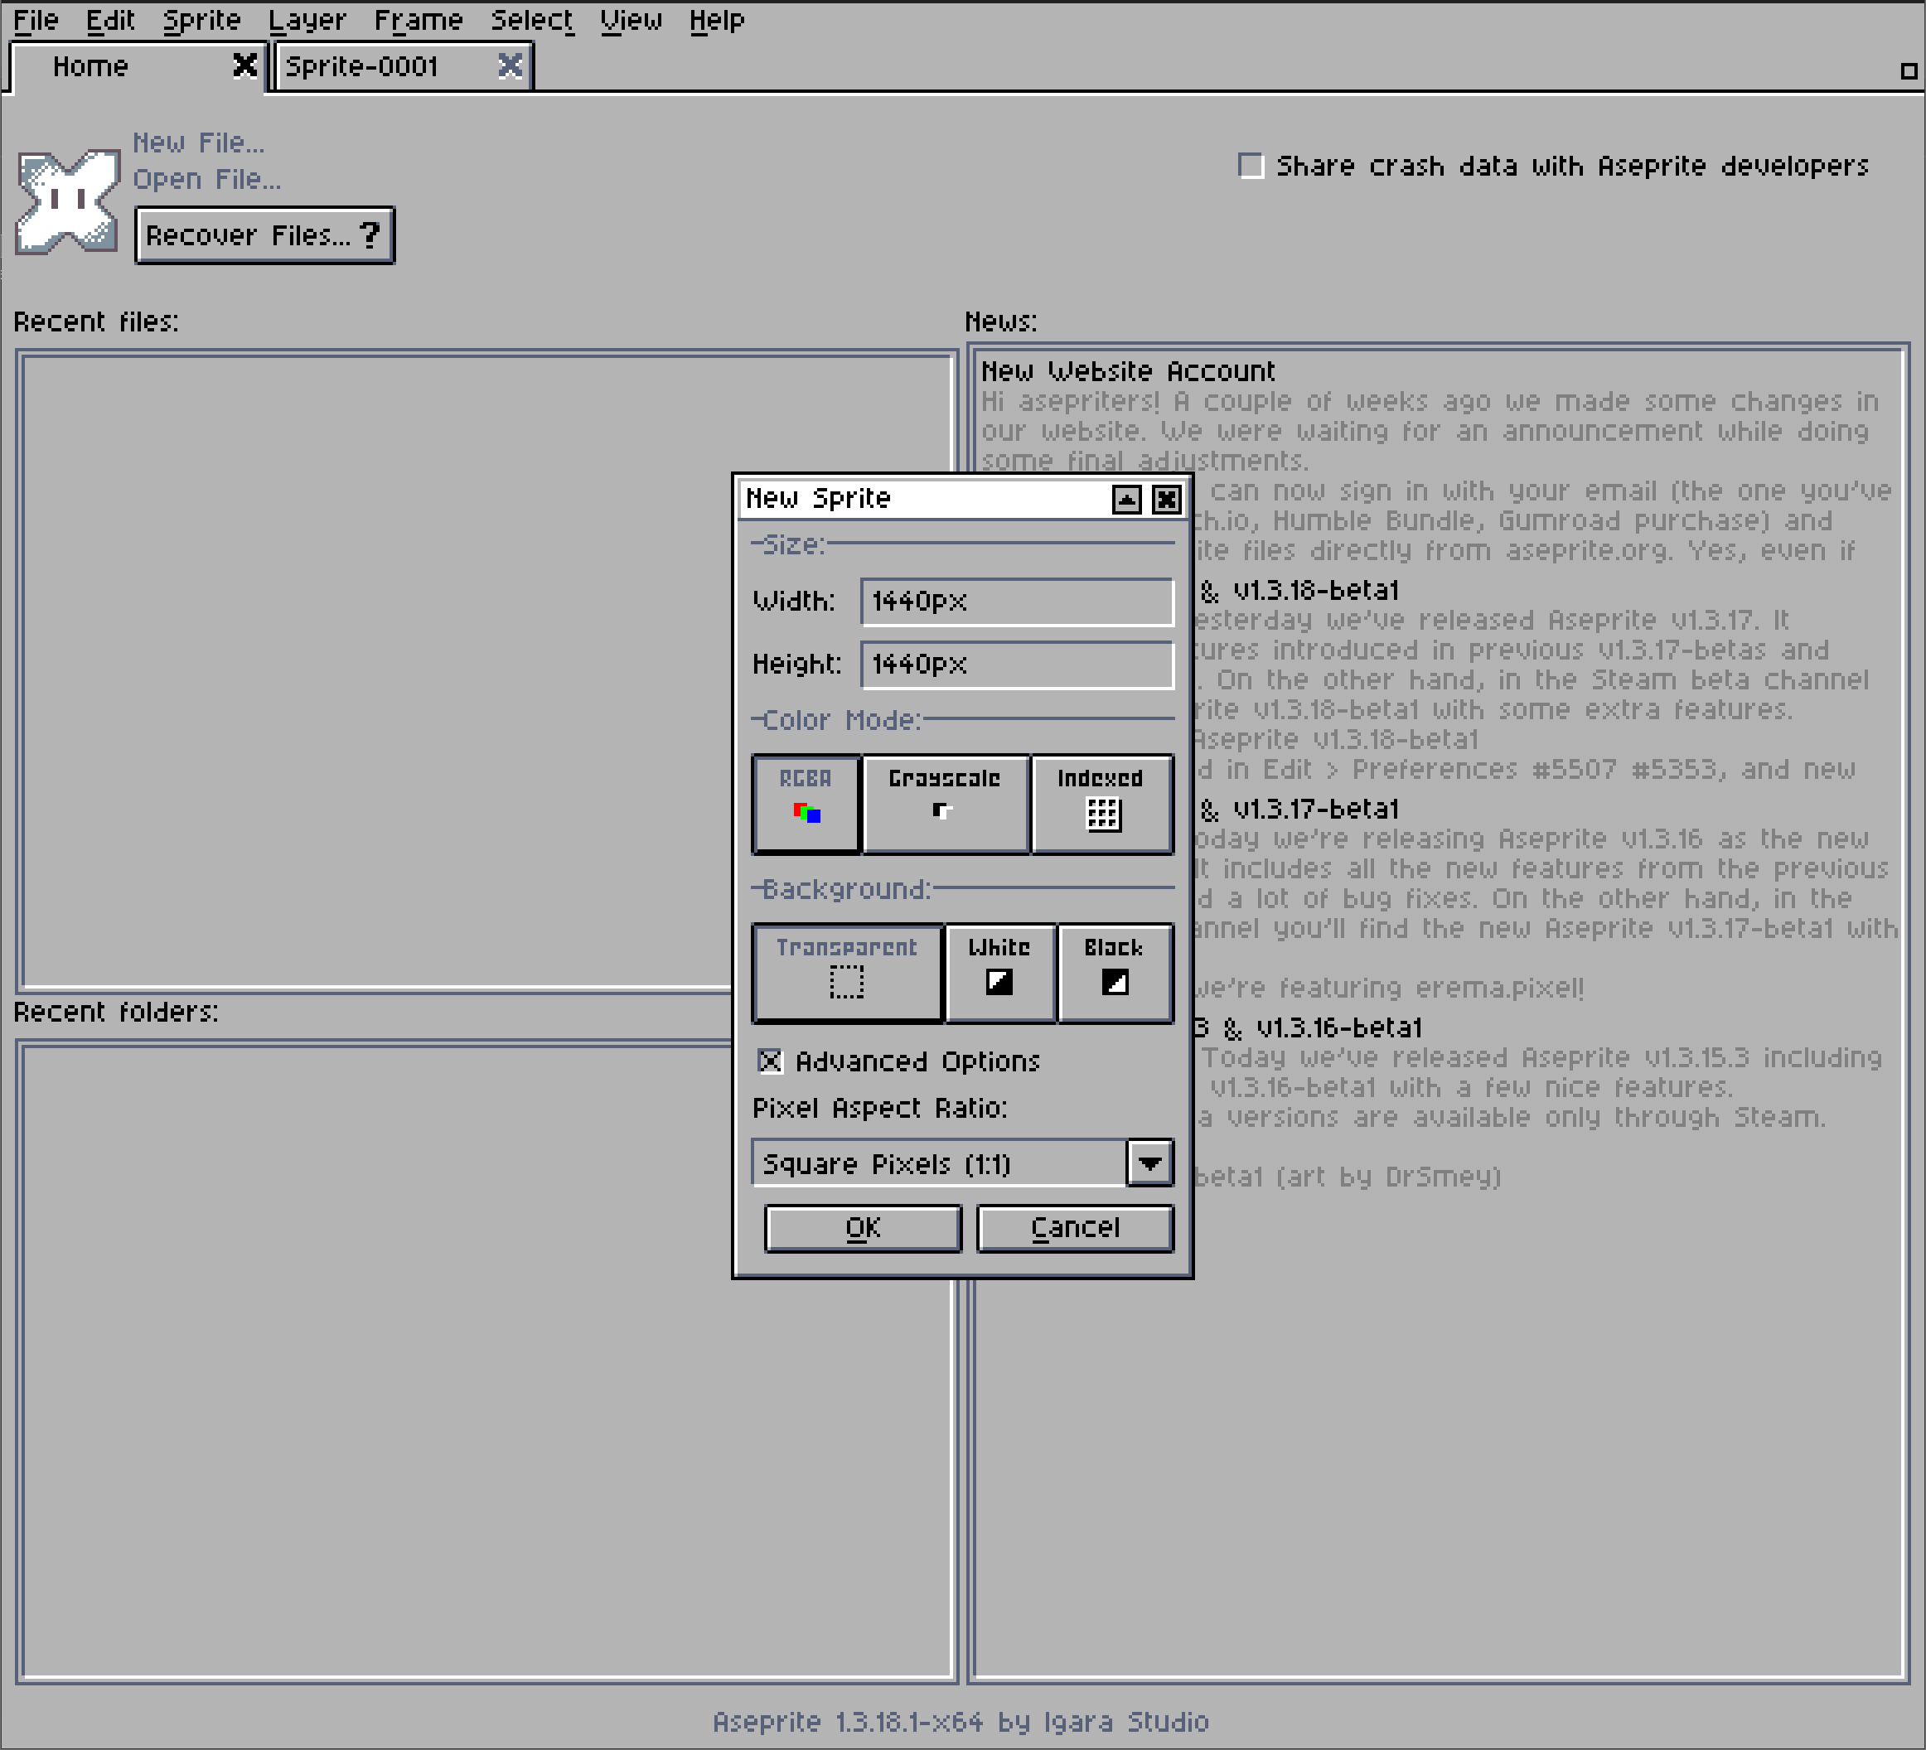The width and height of the screenshot is (1926, 1750).
Task: Open the Sprite menu
Action: coord(201,20)
